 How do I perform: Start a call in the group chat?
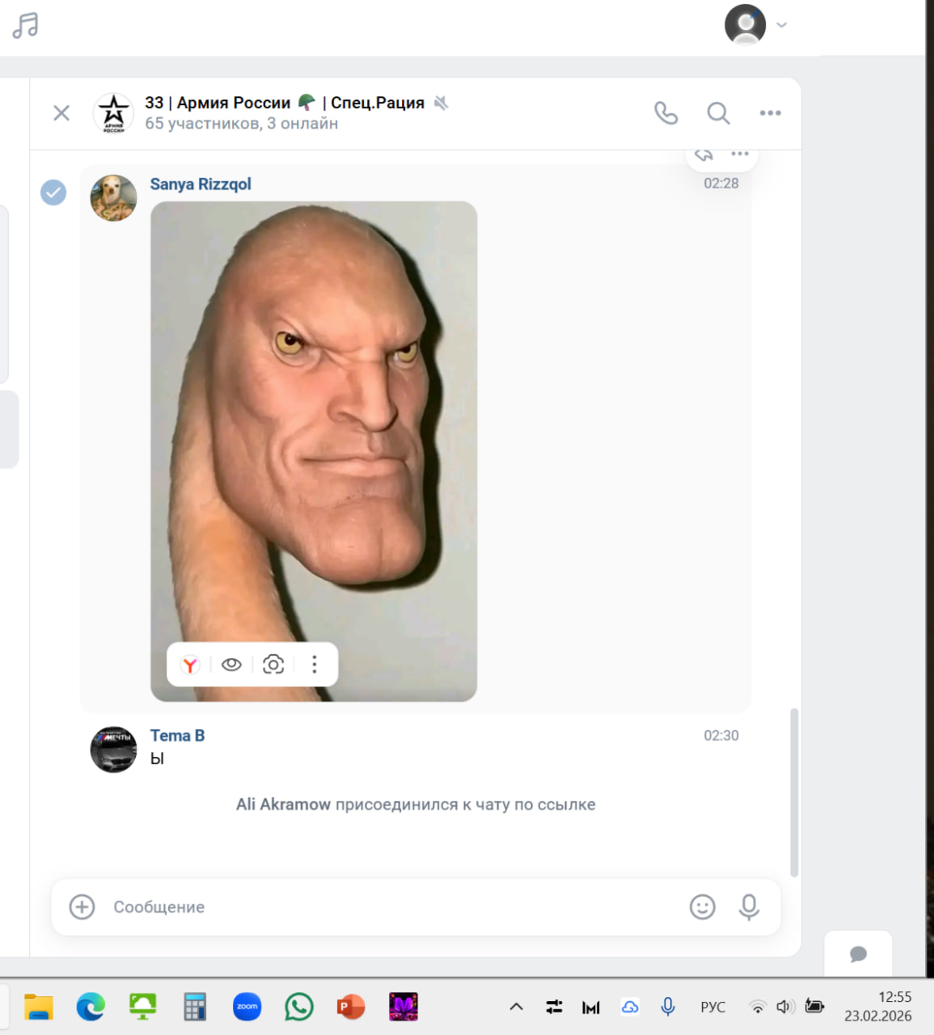tap(666, 113)
